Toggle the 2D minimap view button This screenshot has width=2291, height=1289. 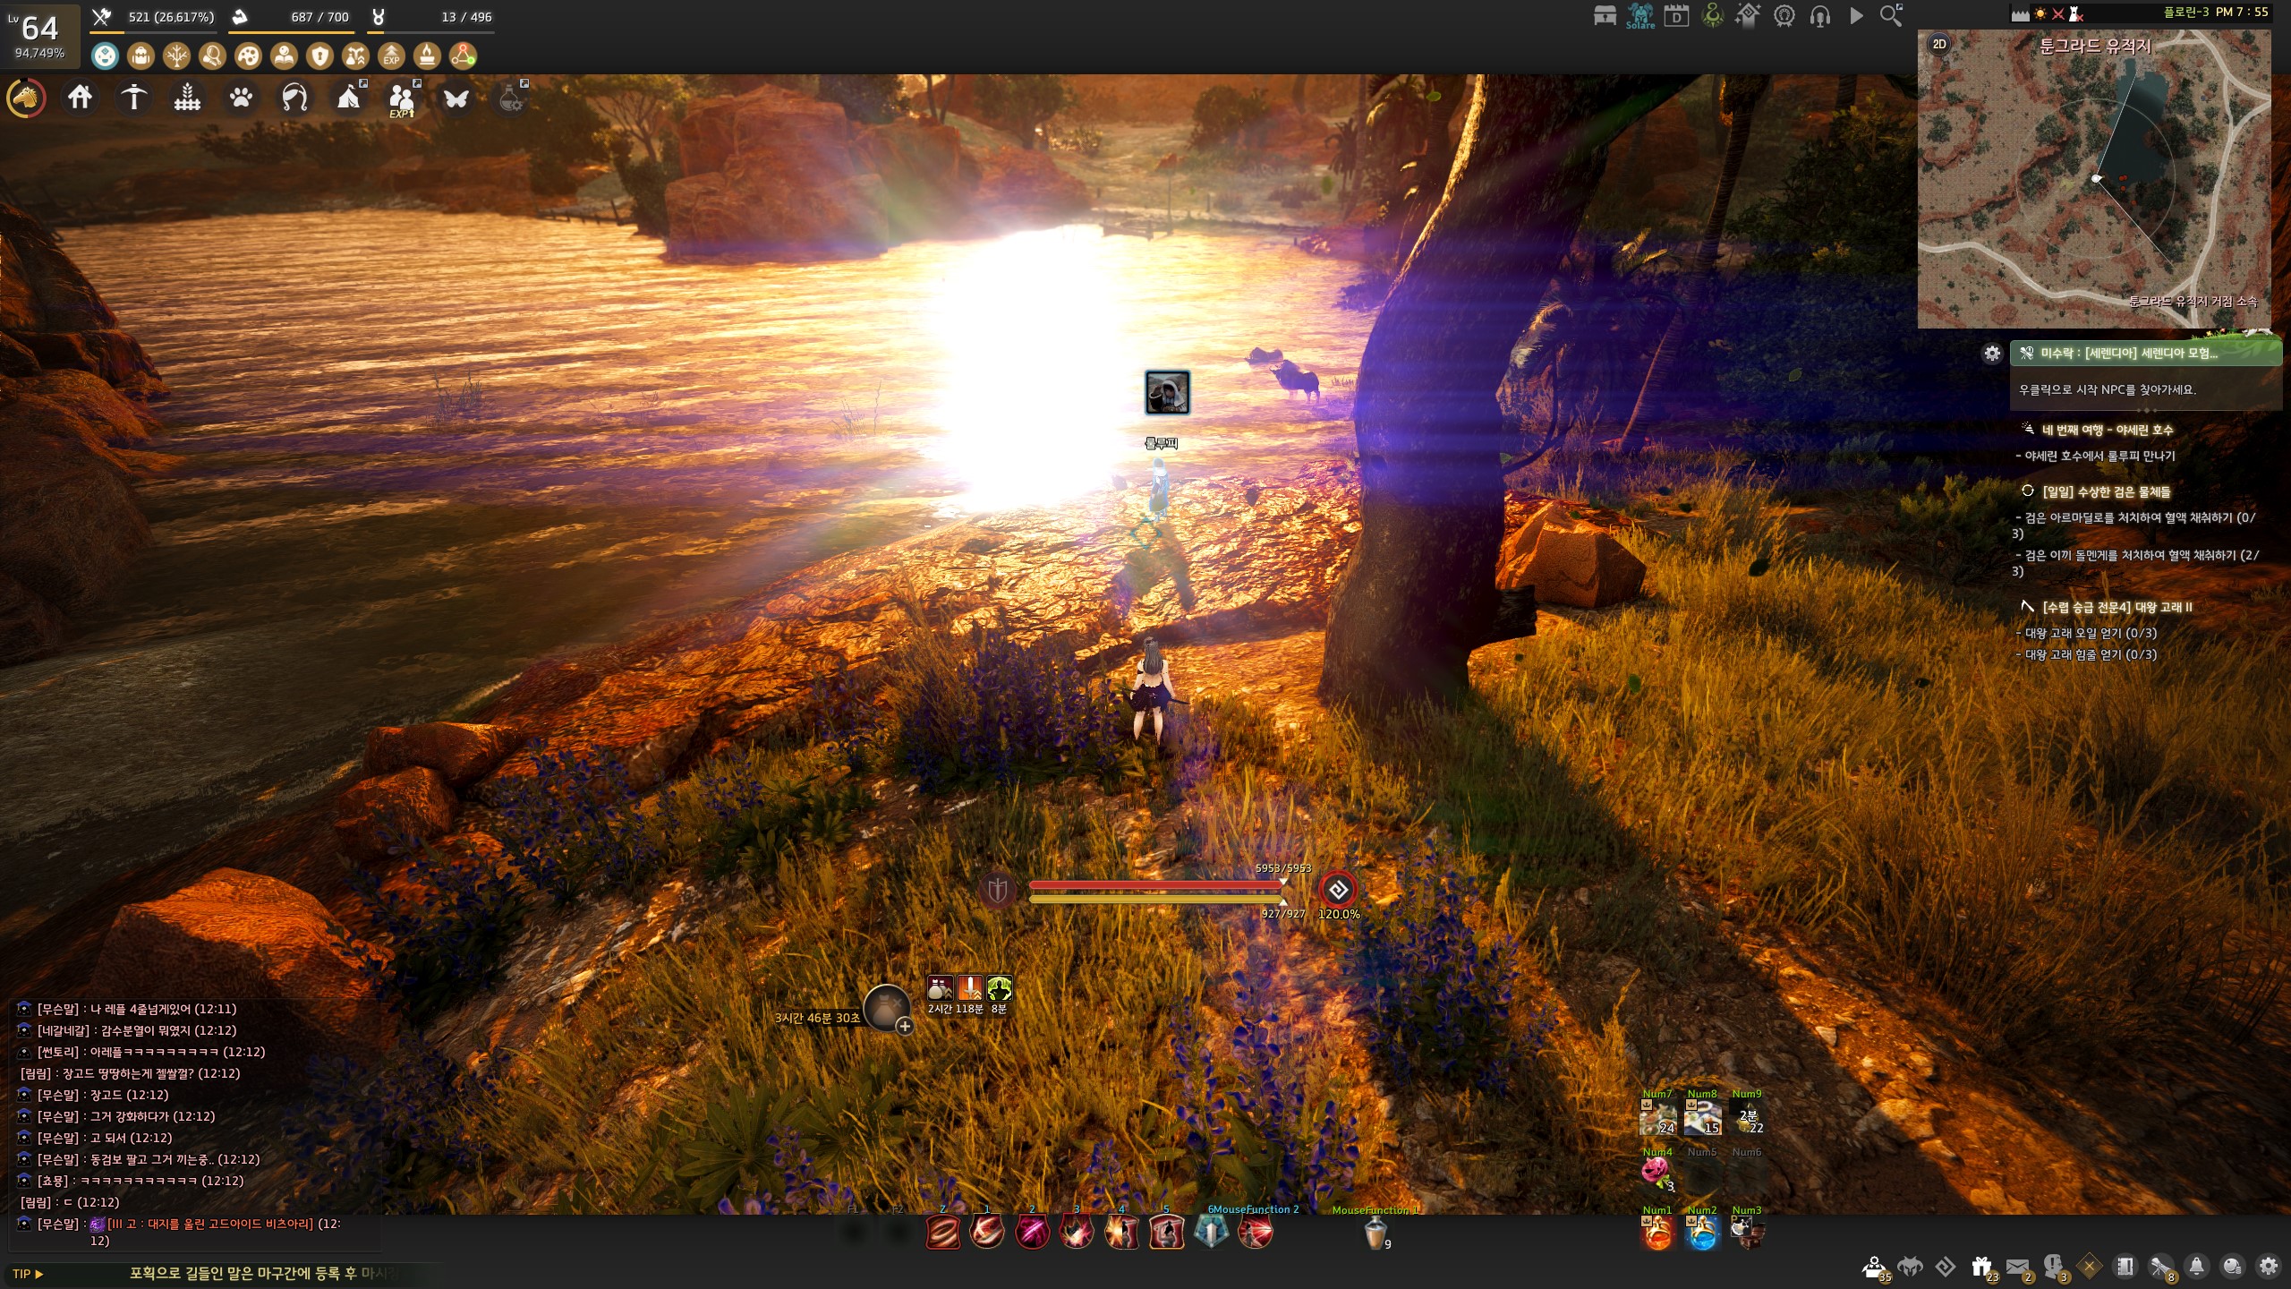point(1939,44)
